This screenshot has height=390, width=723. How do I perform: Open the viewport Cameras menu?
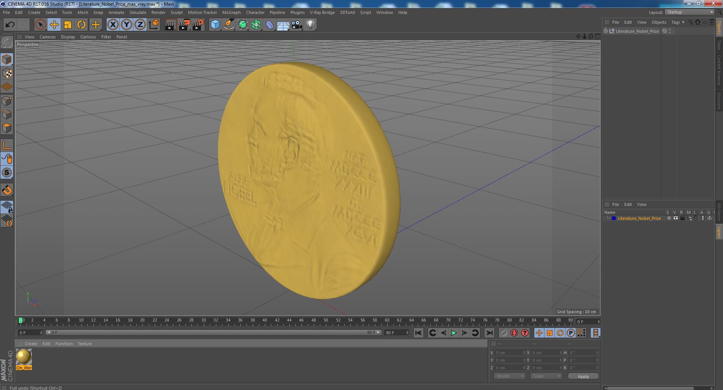pyautogui.click(x=47, y=37)
